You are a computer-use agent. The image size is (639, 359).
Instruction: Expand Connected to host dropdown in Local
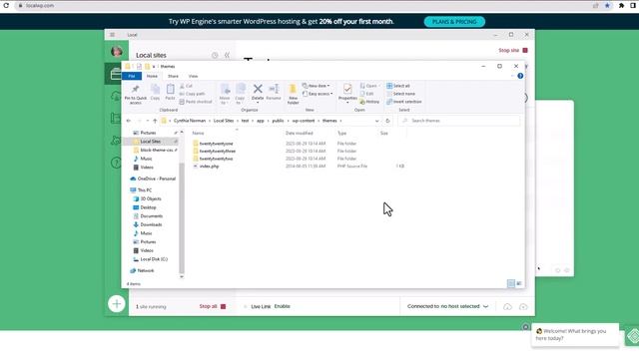[486, 306]
